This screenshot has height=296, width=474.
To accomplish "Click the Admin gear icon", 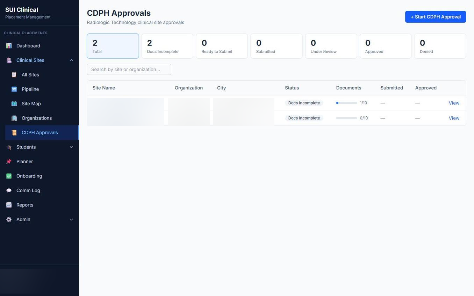I will [8, 219].
